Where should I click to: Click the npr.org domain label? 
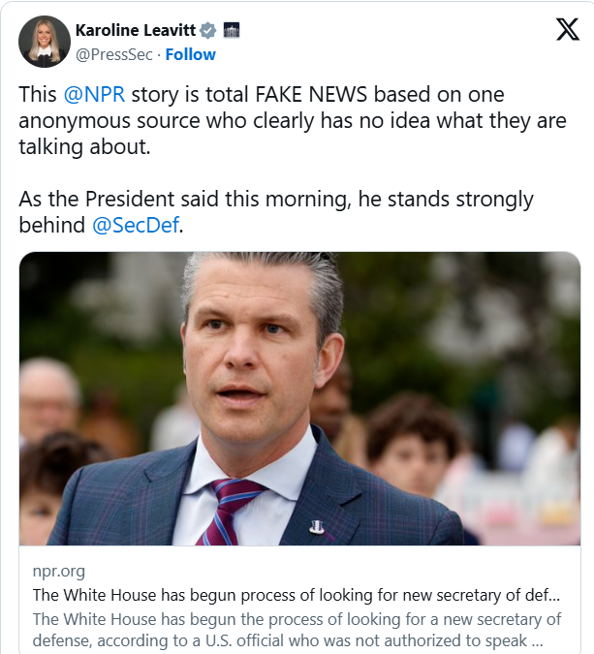pyautogui.click(x=58, y=572)
